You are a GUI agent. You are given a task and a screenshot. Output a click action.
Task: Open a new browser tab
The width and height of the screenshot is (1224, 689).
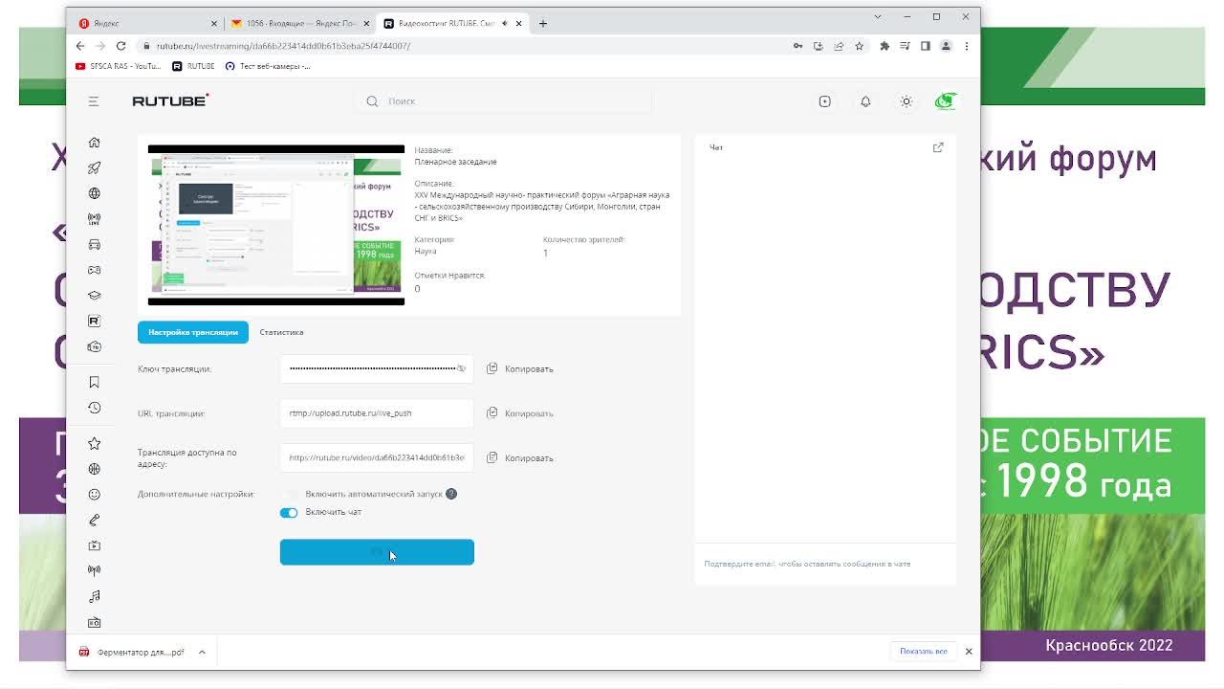[542, 23]
